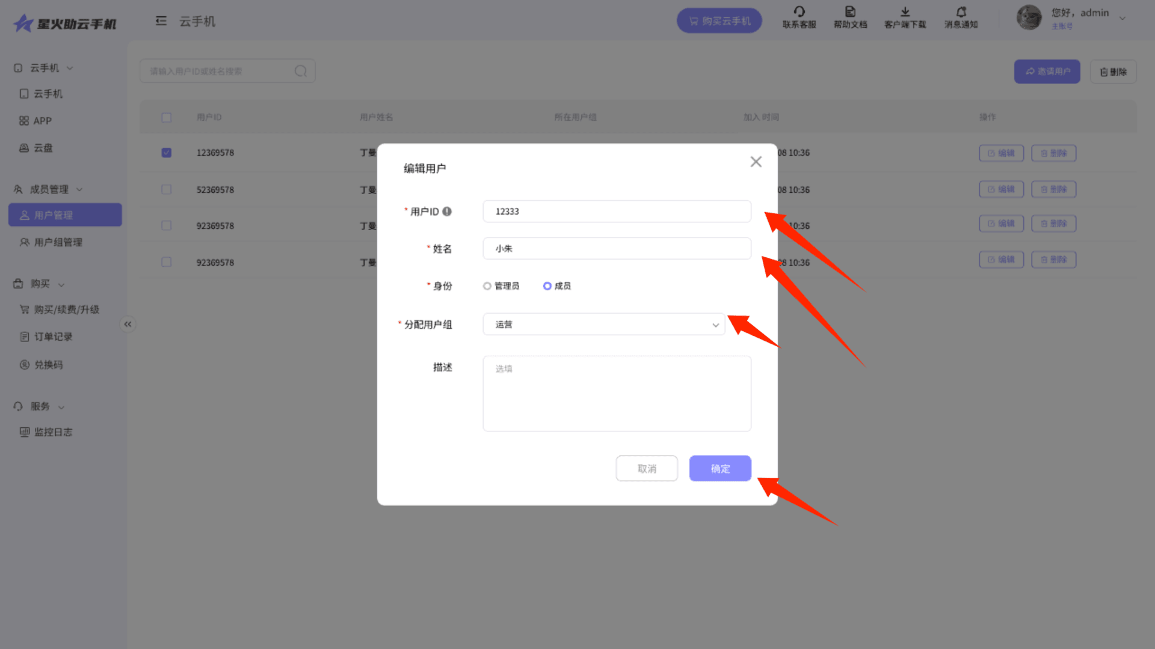Click the 客户端下载 download icon
1155x649 pixels.
905,12
